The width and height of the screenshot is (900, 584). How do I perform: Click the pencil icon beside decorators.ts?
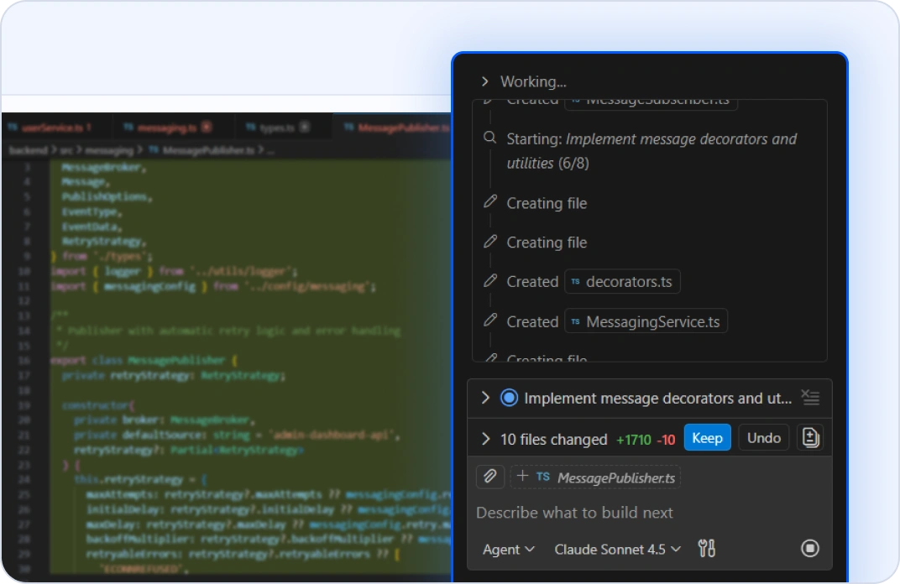[490, 281]
